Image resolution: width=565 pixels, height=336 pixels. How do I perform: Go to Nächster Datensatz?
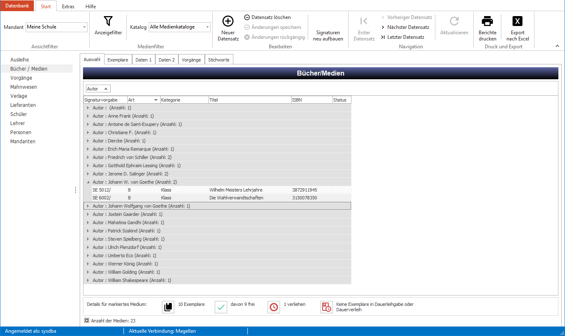coord(405,27)
